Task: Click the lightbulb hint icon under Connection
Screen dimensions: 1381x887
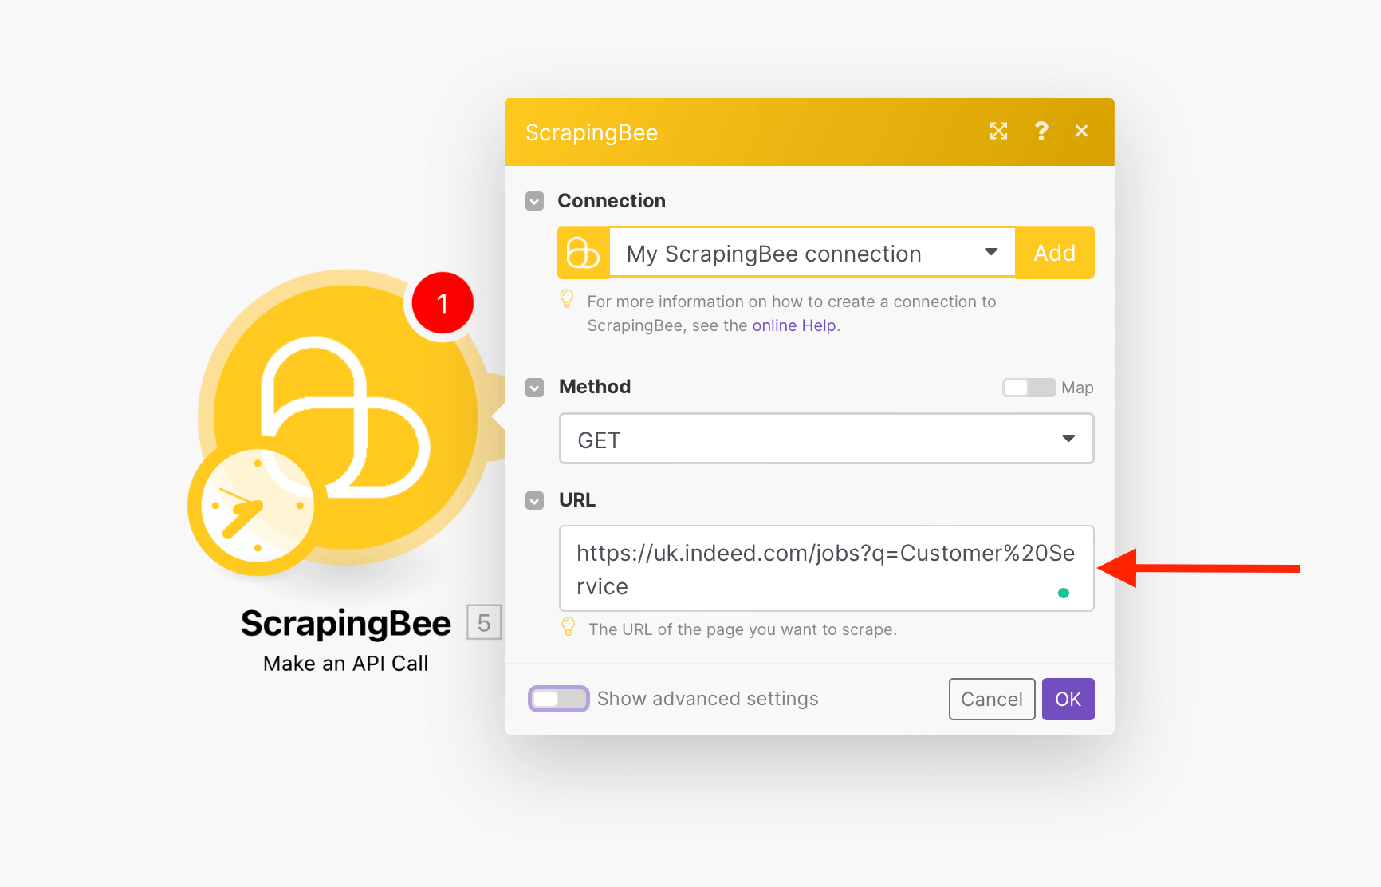Action: tap(567, 299)
